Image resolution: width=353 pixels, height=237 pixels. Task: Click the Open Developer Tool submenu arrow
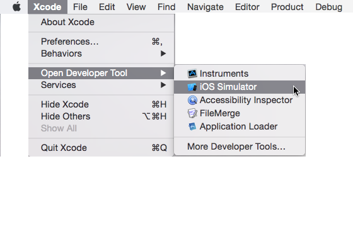click(x=163, y=73)
